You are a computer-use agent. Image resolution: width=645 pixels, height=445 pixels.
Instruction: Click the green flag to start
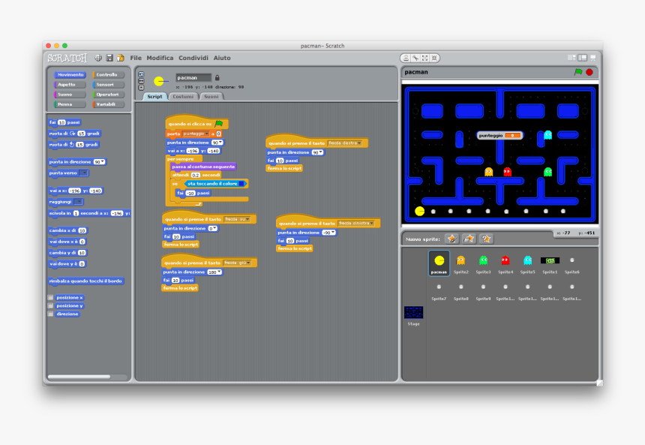tap(578, 72)
